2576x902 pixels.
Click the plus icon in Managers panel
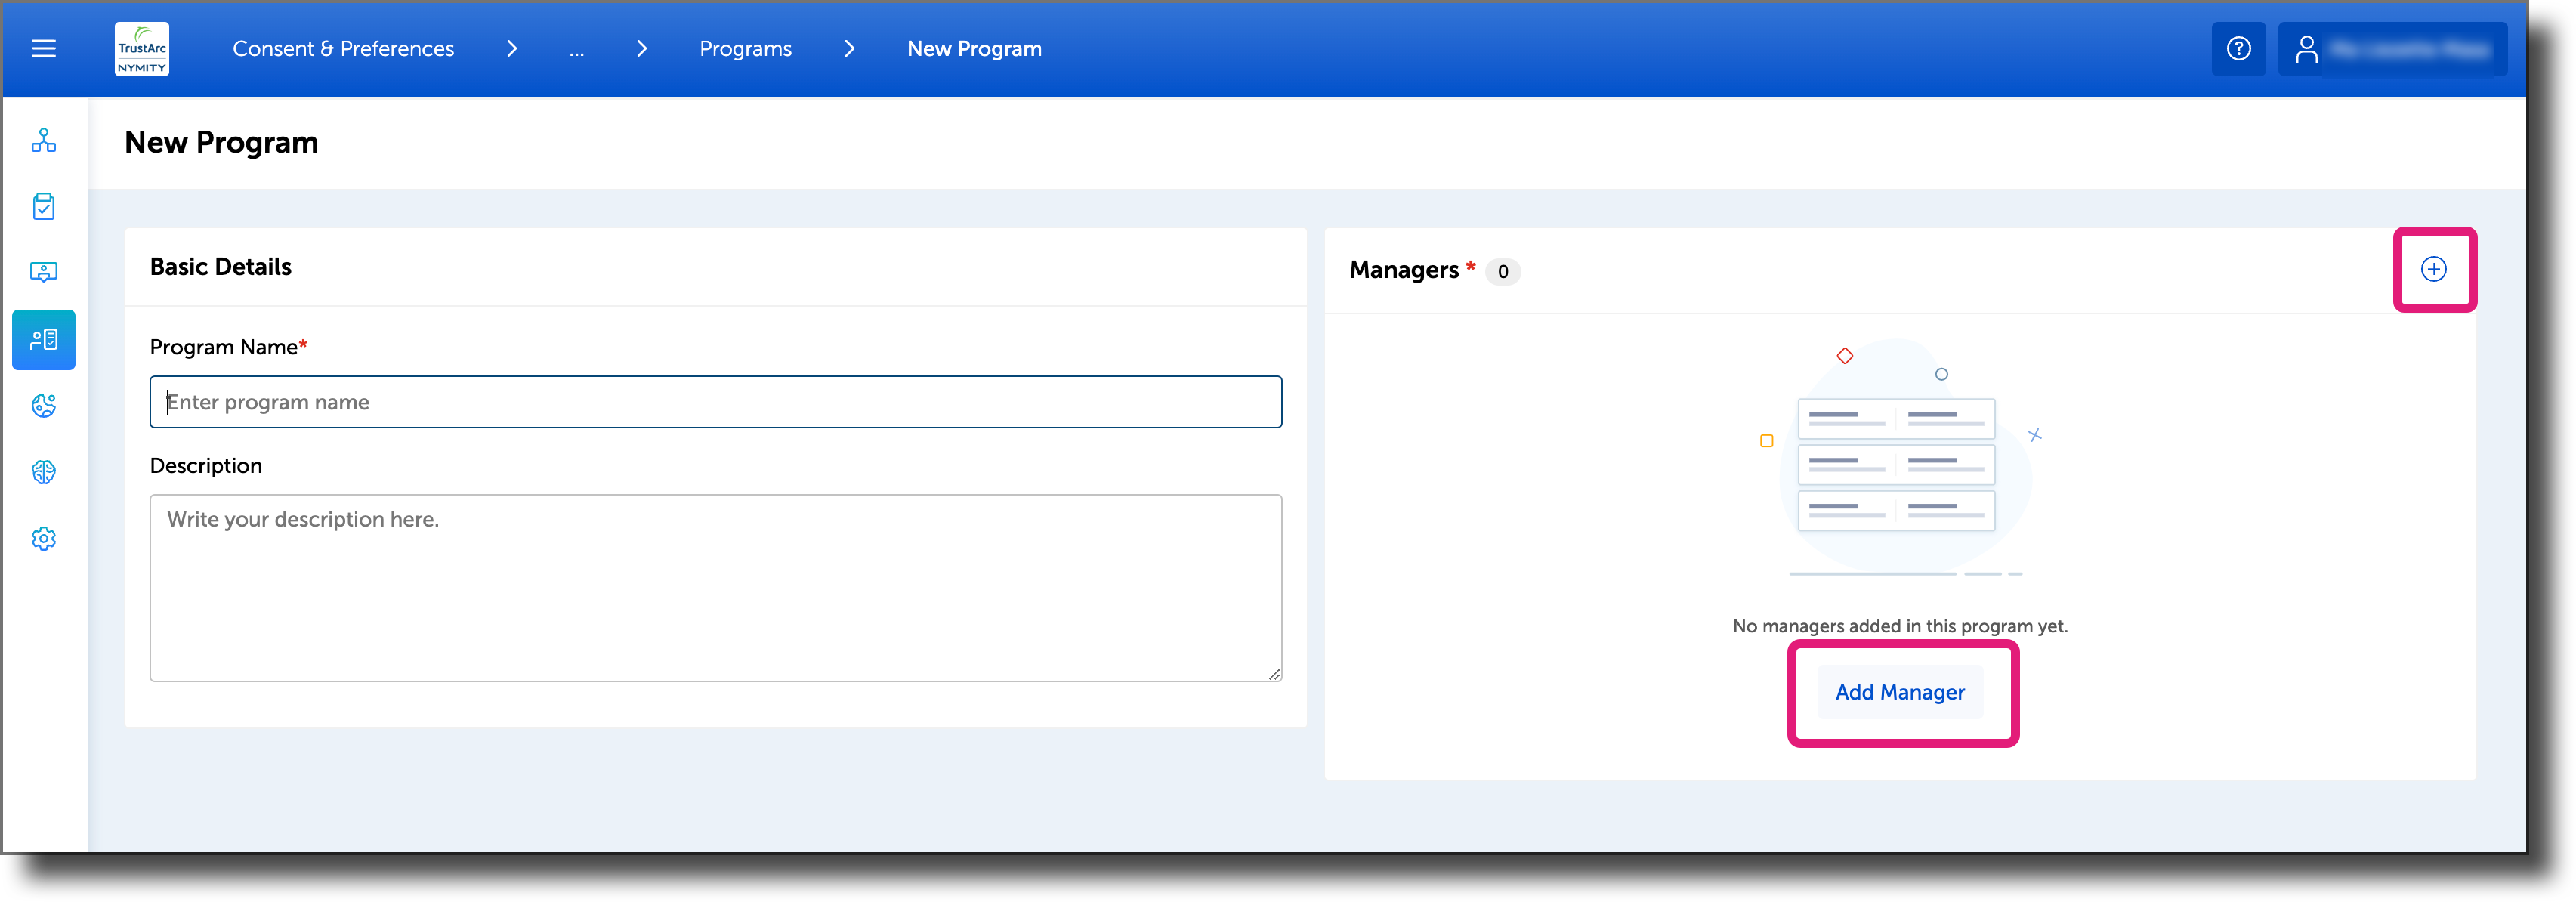click(2433, 269)
